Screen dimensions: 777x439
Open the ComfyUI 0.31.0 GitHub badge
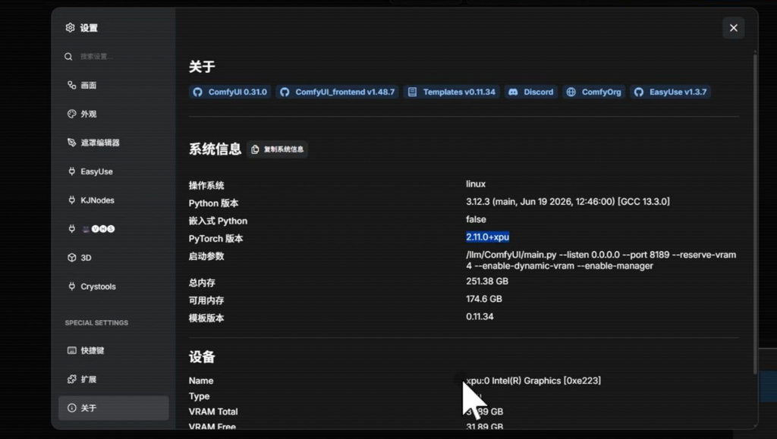[230, 92]
